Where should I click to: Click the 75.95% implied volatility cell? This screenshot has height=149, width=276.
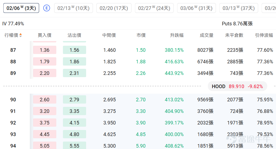pyautogui.click(x=265, y=100)
